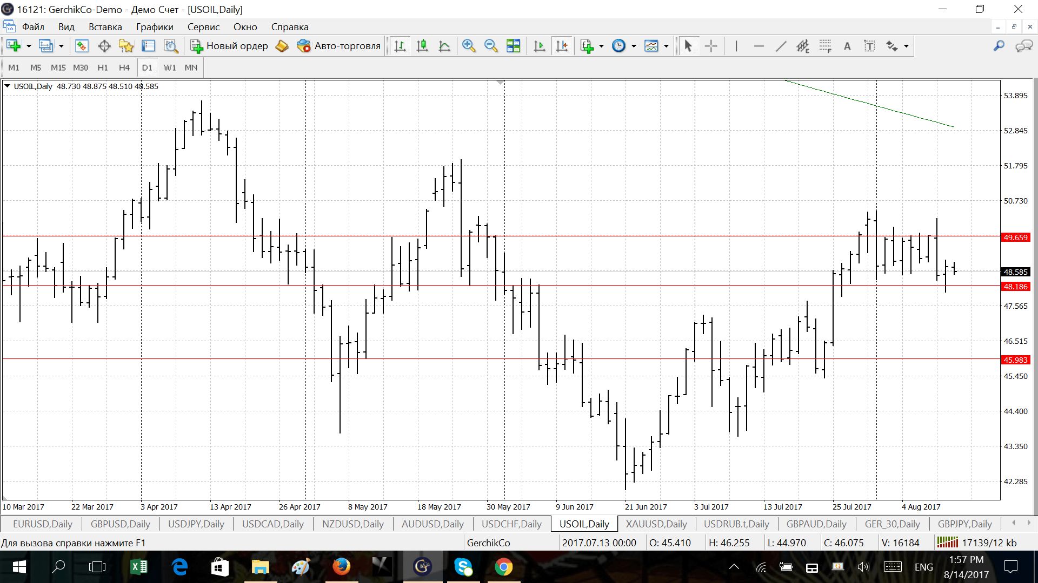Image resolution: width=1038 pixels, height=583 pixels.
Task: Tile chart windows icon
Action: pos(513,46)
